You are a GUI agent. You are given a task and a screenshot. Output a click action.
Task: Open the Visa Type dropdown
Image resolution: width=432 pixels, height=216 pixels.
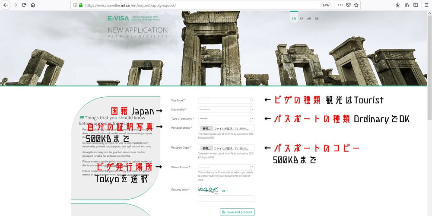[226, 100]
